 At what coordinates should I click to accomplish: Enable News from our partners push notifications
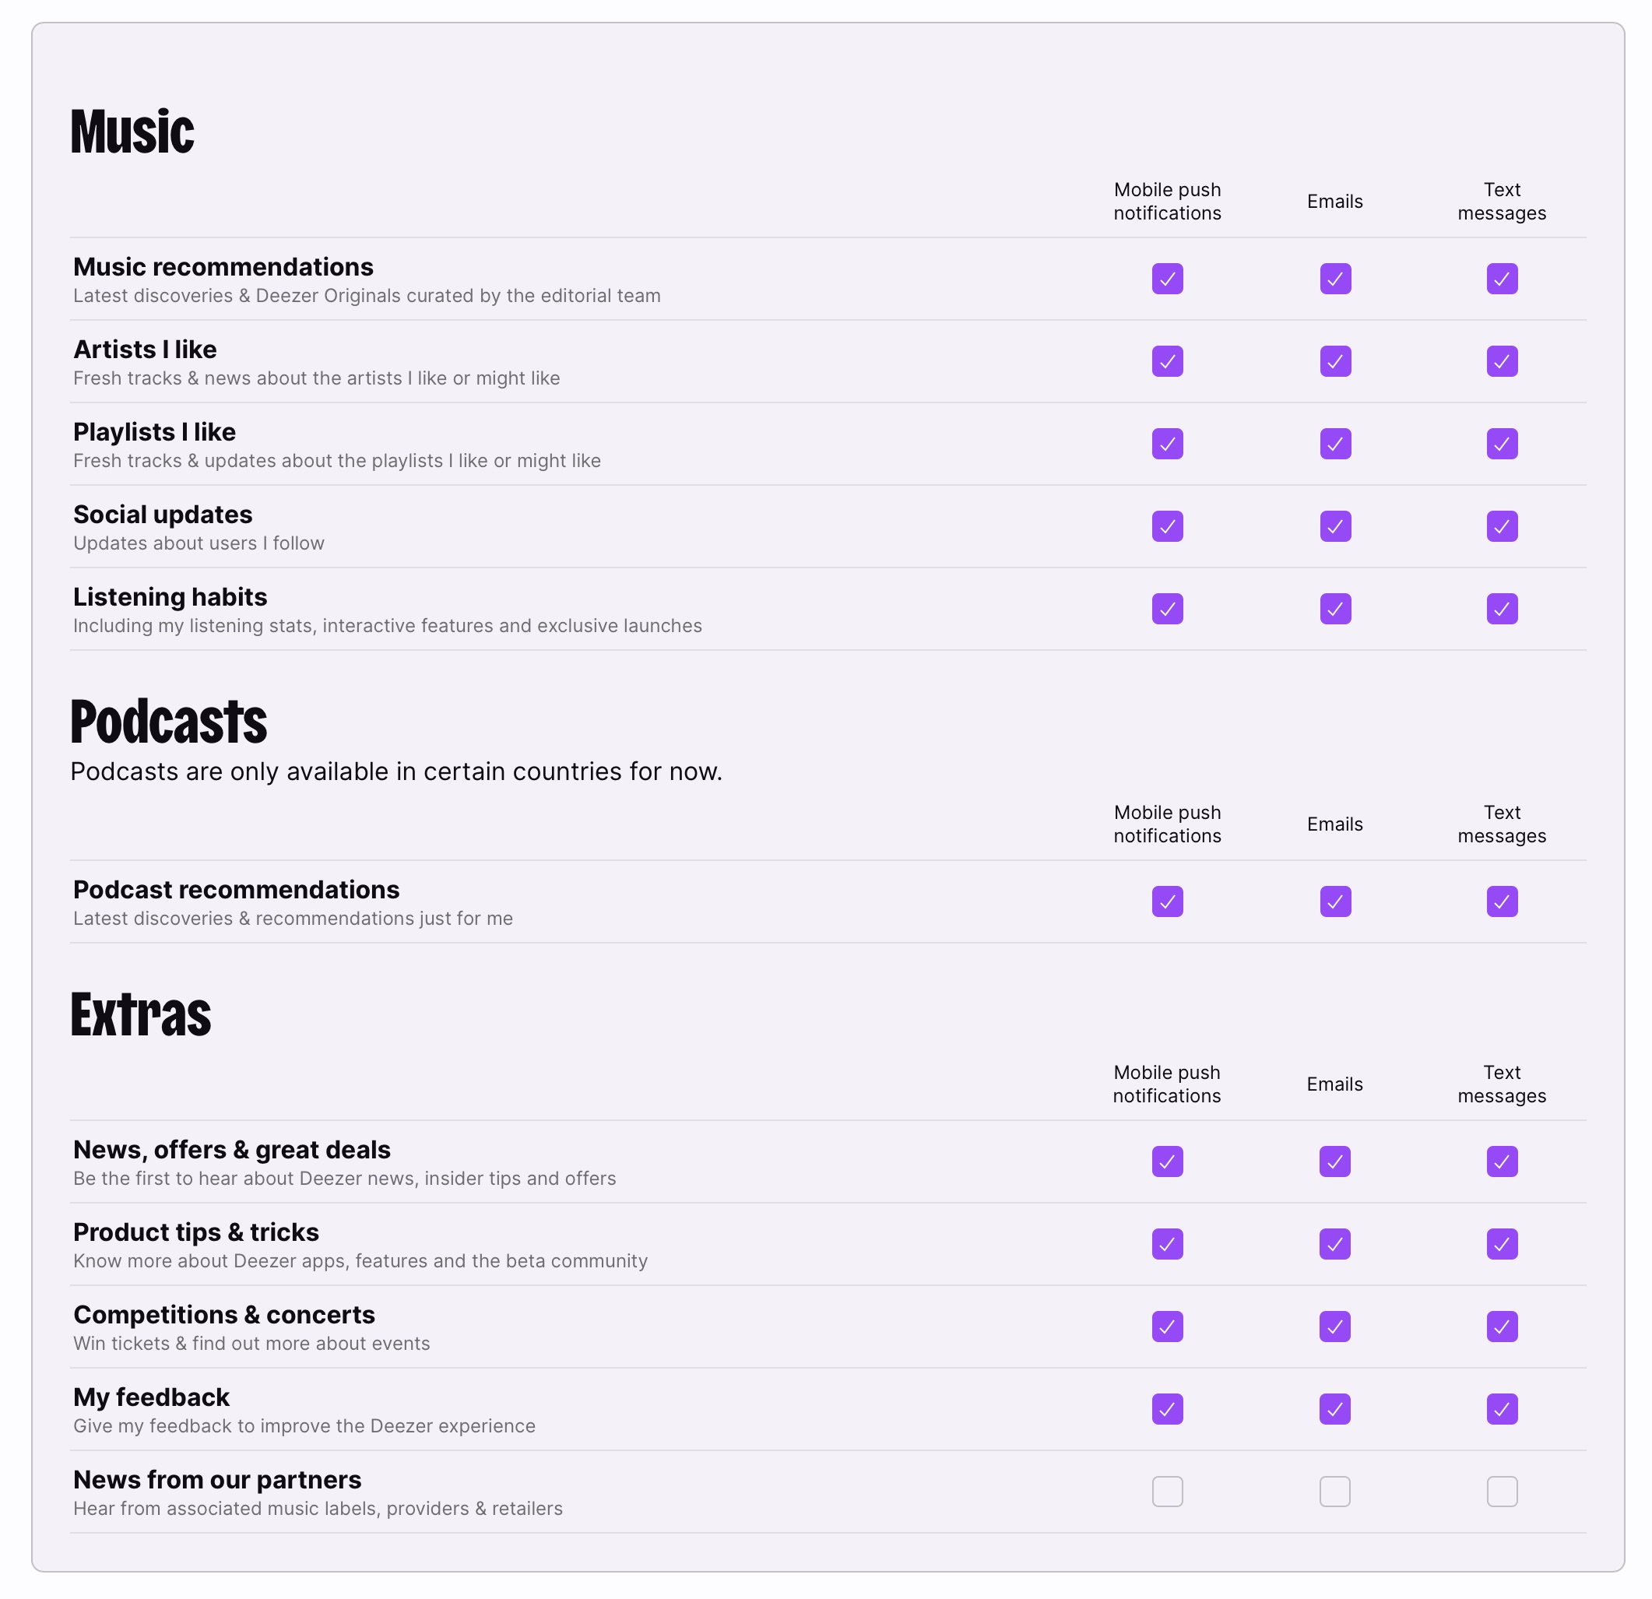coord(1167,1492)
